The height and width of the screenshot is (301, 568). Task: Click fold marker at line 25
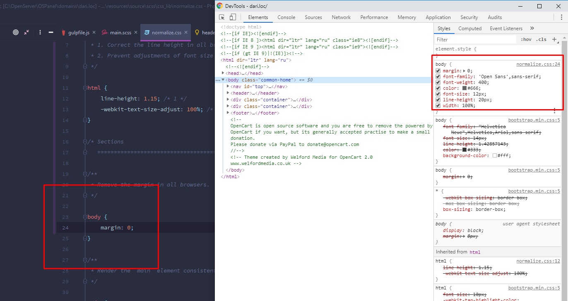(x=85, y=238)
